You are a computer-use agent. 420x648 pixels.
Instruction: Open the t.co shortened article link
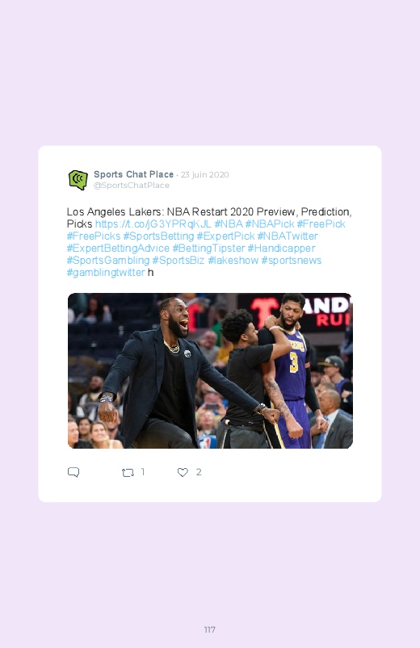[153, 224]
